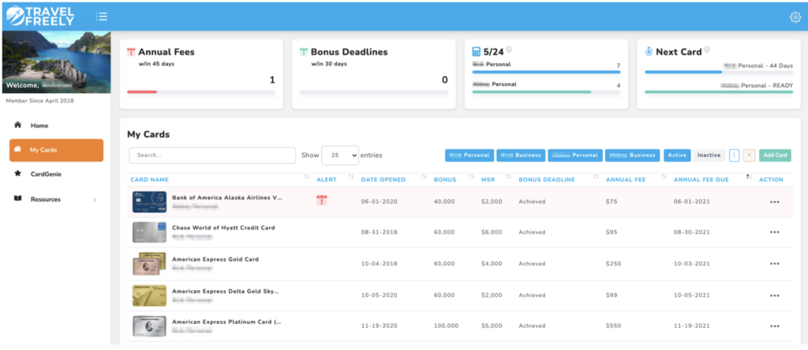Screen dimensions: 808x350
Task: Open the blue vertical-dots column options button
Action: (735, 155)
